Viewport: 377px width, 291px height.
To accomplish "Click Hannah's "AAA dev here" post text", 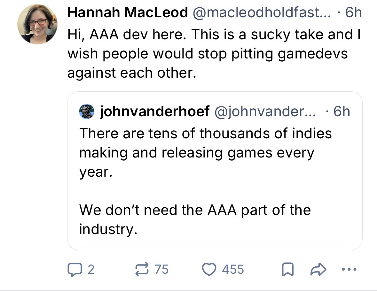I will (x=211, y=53).
